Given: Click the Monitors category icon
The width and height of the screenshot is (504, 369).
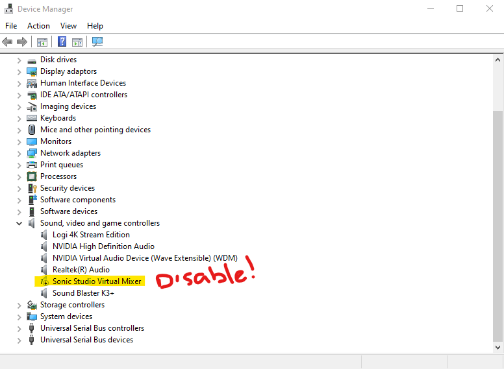Looking at the screenshot, I should (32, 141).
